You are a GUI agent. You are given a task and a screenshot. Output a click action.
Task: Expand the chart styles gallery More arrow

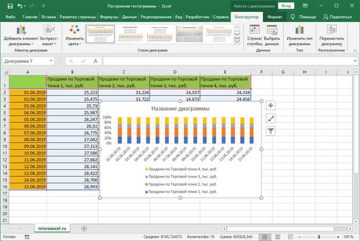[237, 41]
